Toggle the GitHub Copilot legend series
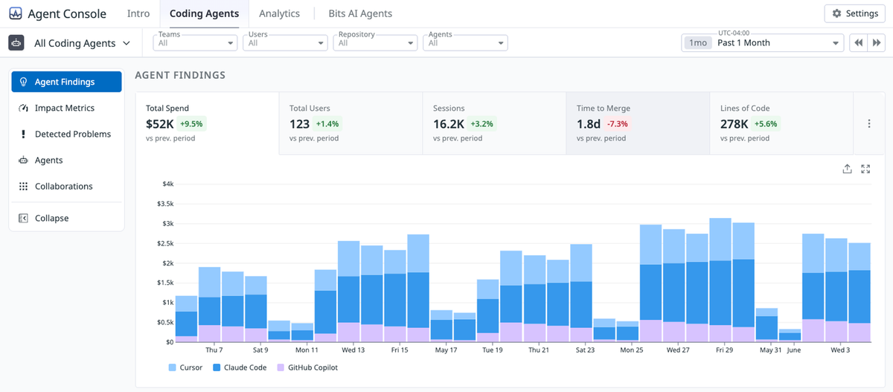This screenshot has height=392, width=893. pyautogui.click(x=307, y=367)
